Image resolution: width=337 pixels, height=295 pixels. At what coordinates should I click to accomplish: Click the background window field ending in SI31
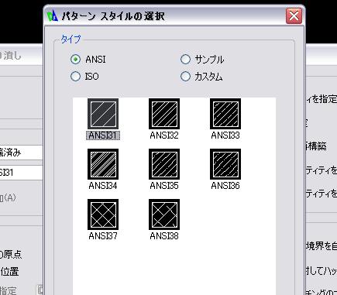click(21, 173)
